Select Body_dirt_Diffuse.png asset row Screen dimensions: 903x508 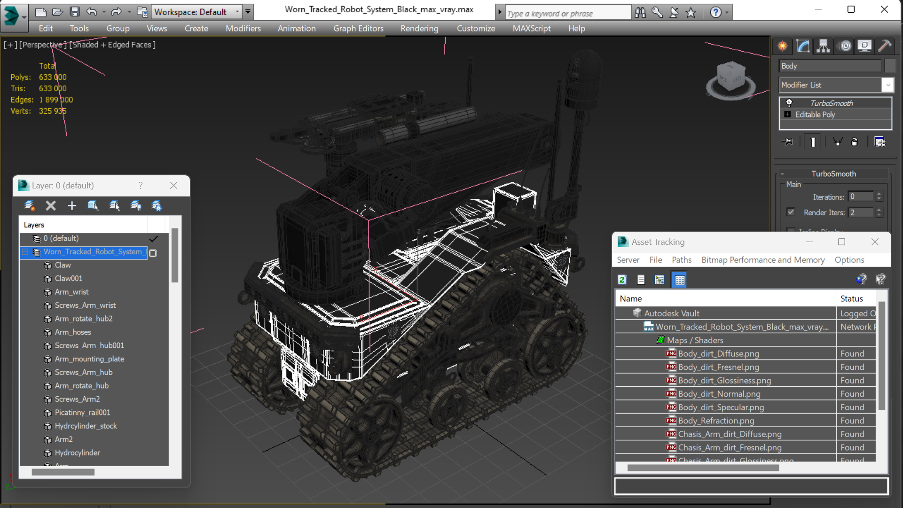(x=745, y=354)
